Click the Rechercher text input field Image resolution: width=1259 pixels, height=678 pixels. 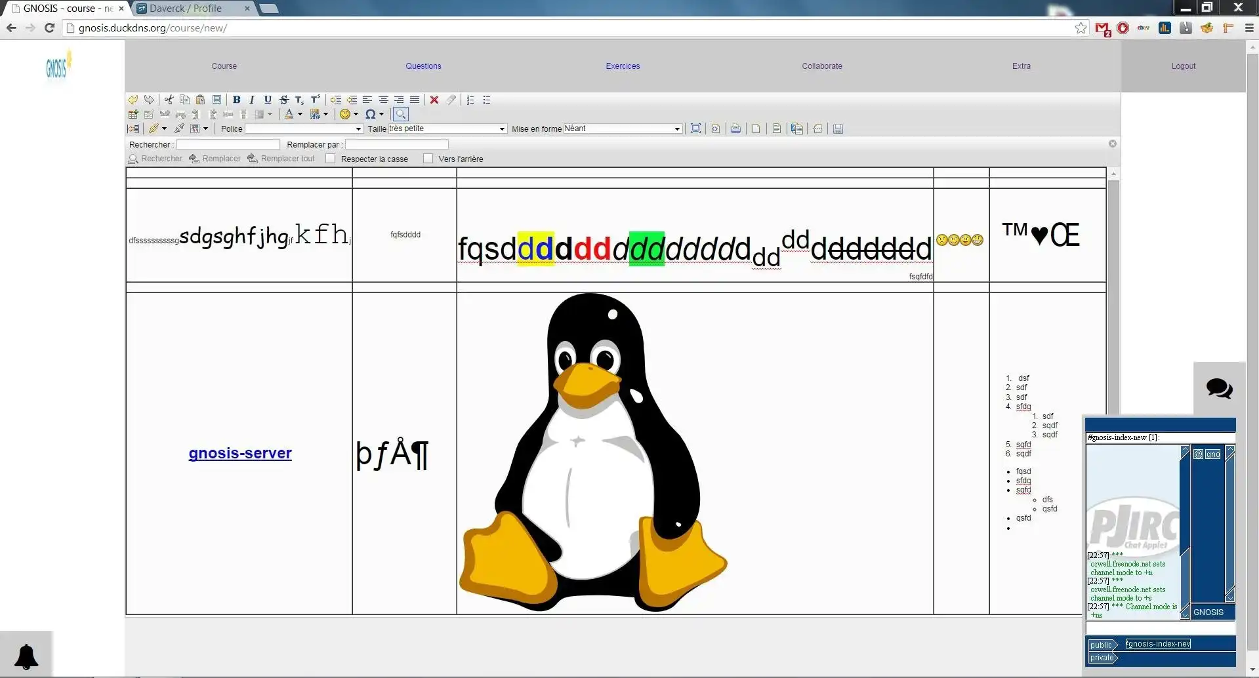pos(228,144)
